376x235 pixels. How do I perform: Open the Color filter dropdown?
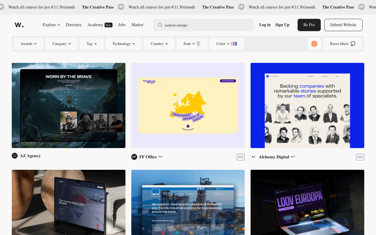point(226,44)
